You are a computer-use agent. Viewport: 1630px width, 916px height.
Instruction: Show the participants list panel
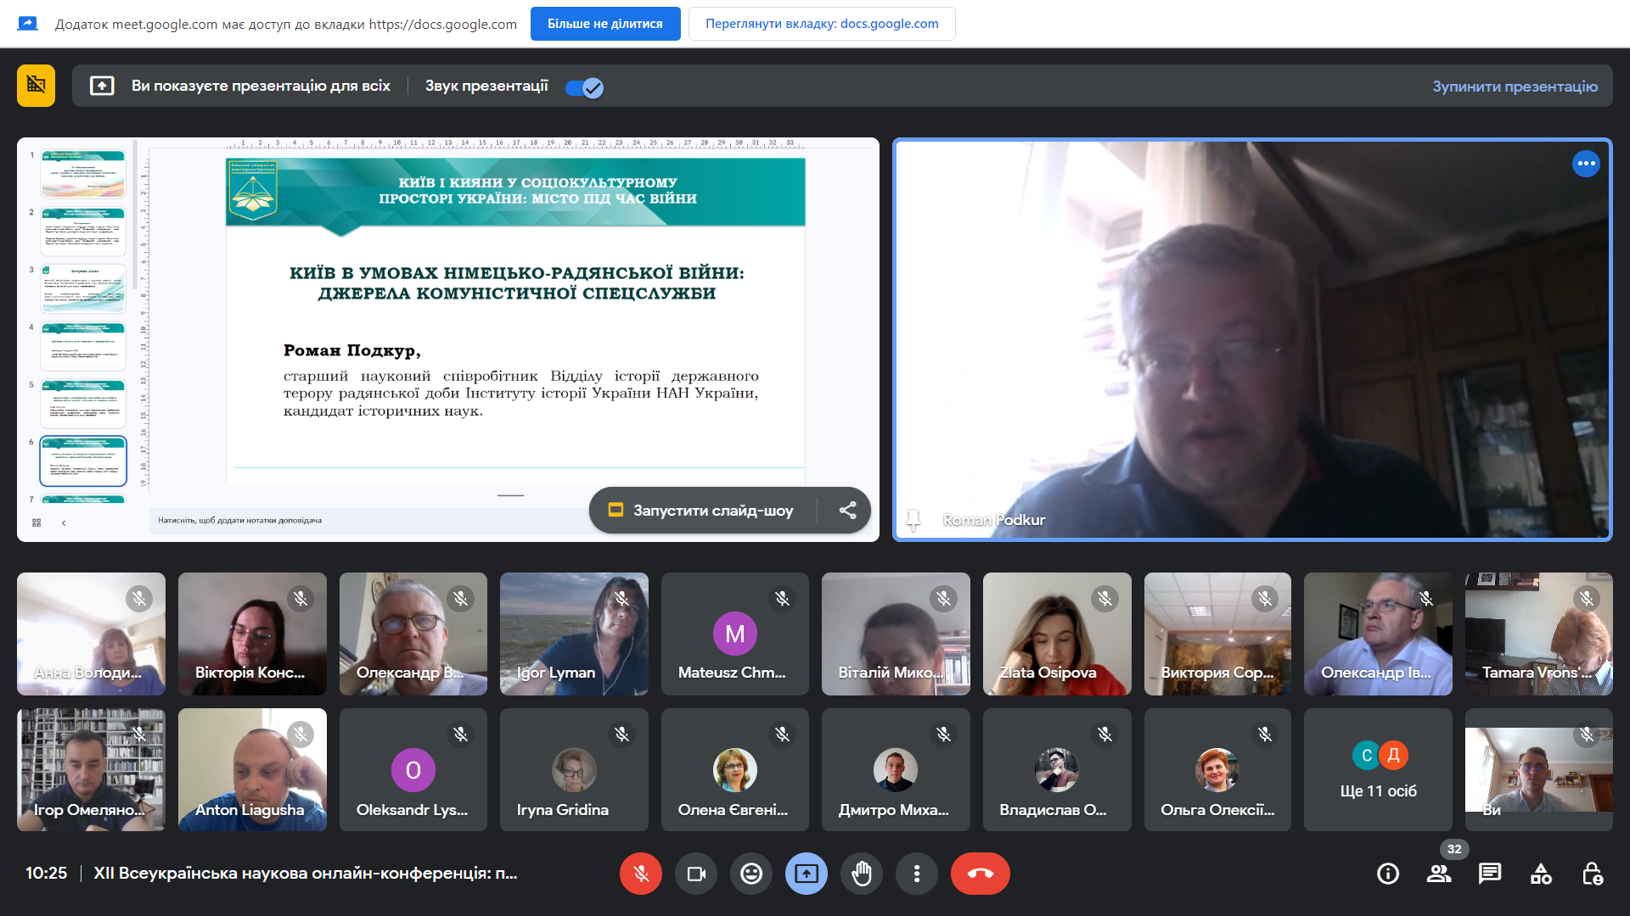(x=1439, y=874)
